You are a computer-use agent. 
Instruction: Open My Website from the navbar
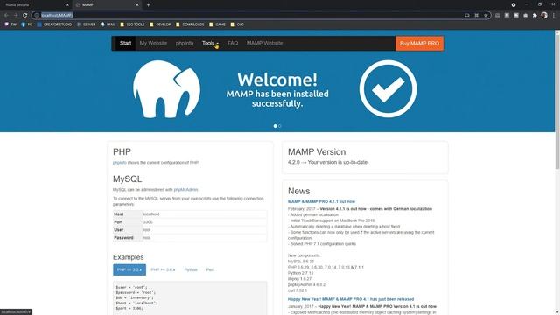(x=153, y=43)
